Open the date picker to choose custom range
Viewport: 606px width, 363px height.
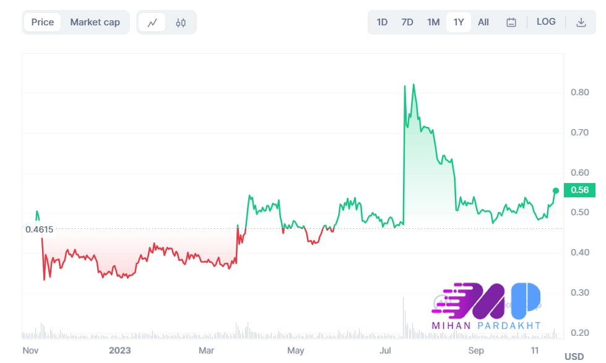[x=512, y=21]
